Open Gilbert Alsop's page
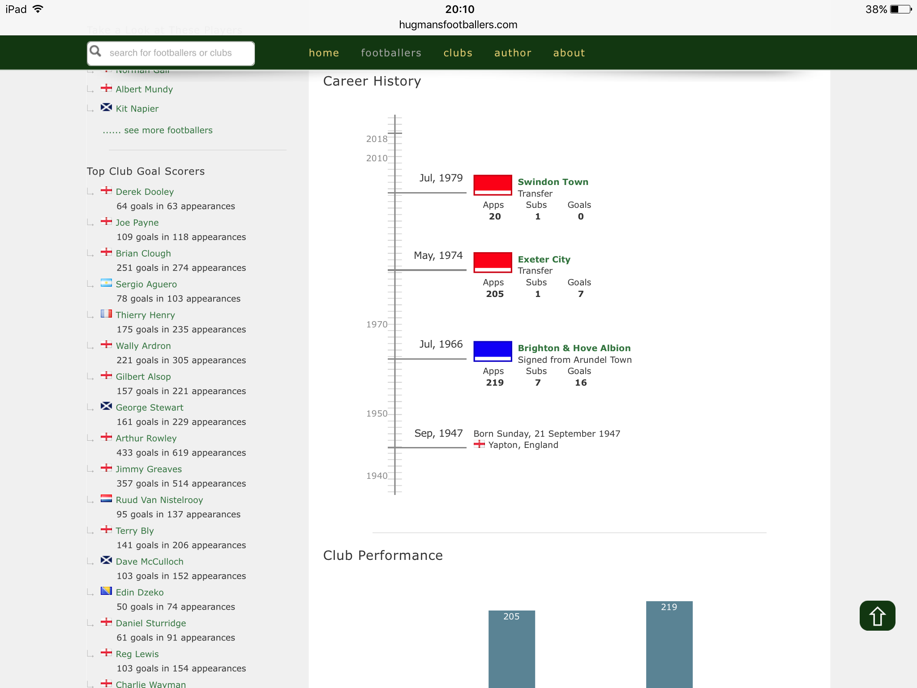This screenshot has width=917, height=688. [x=143, y=377]
